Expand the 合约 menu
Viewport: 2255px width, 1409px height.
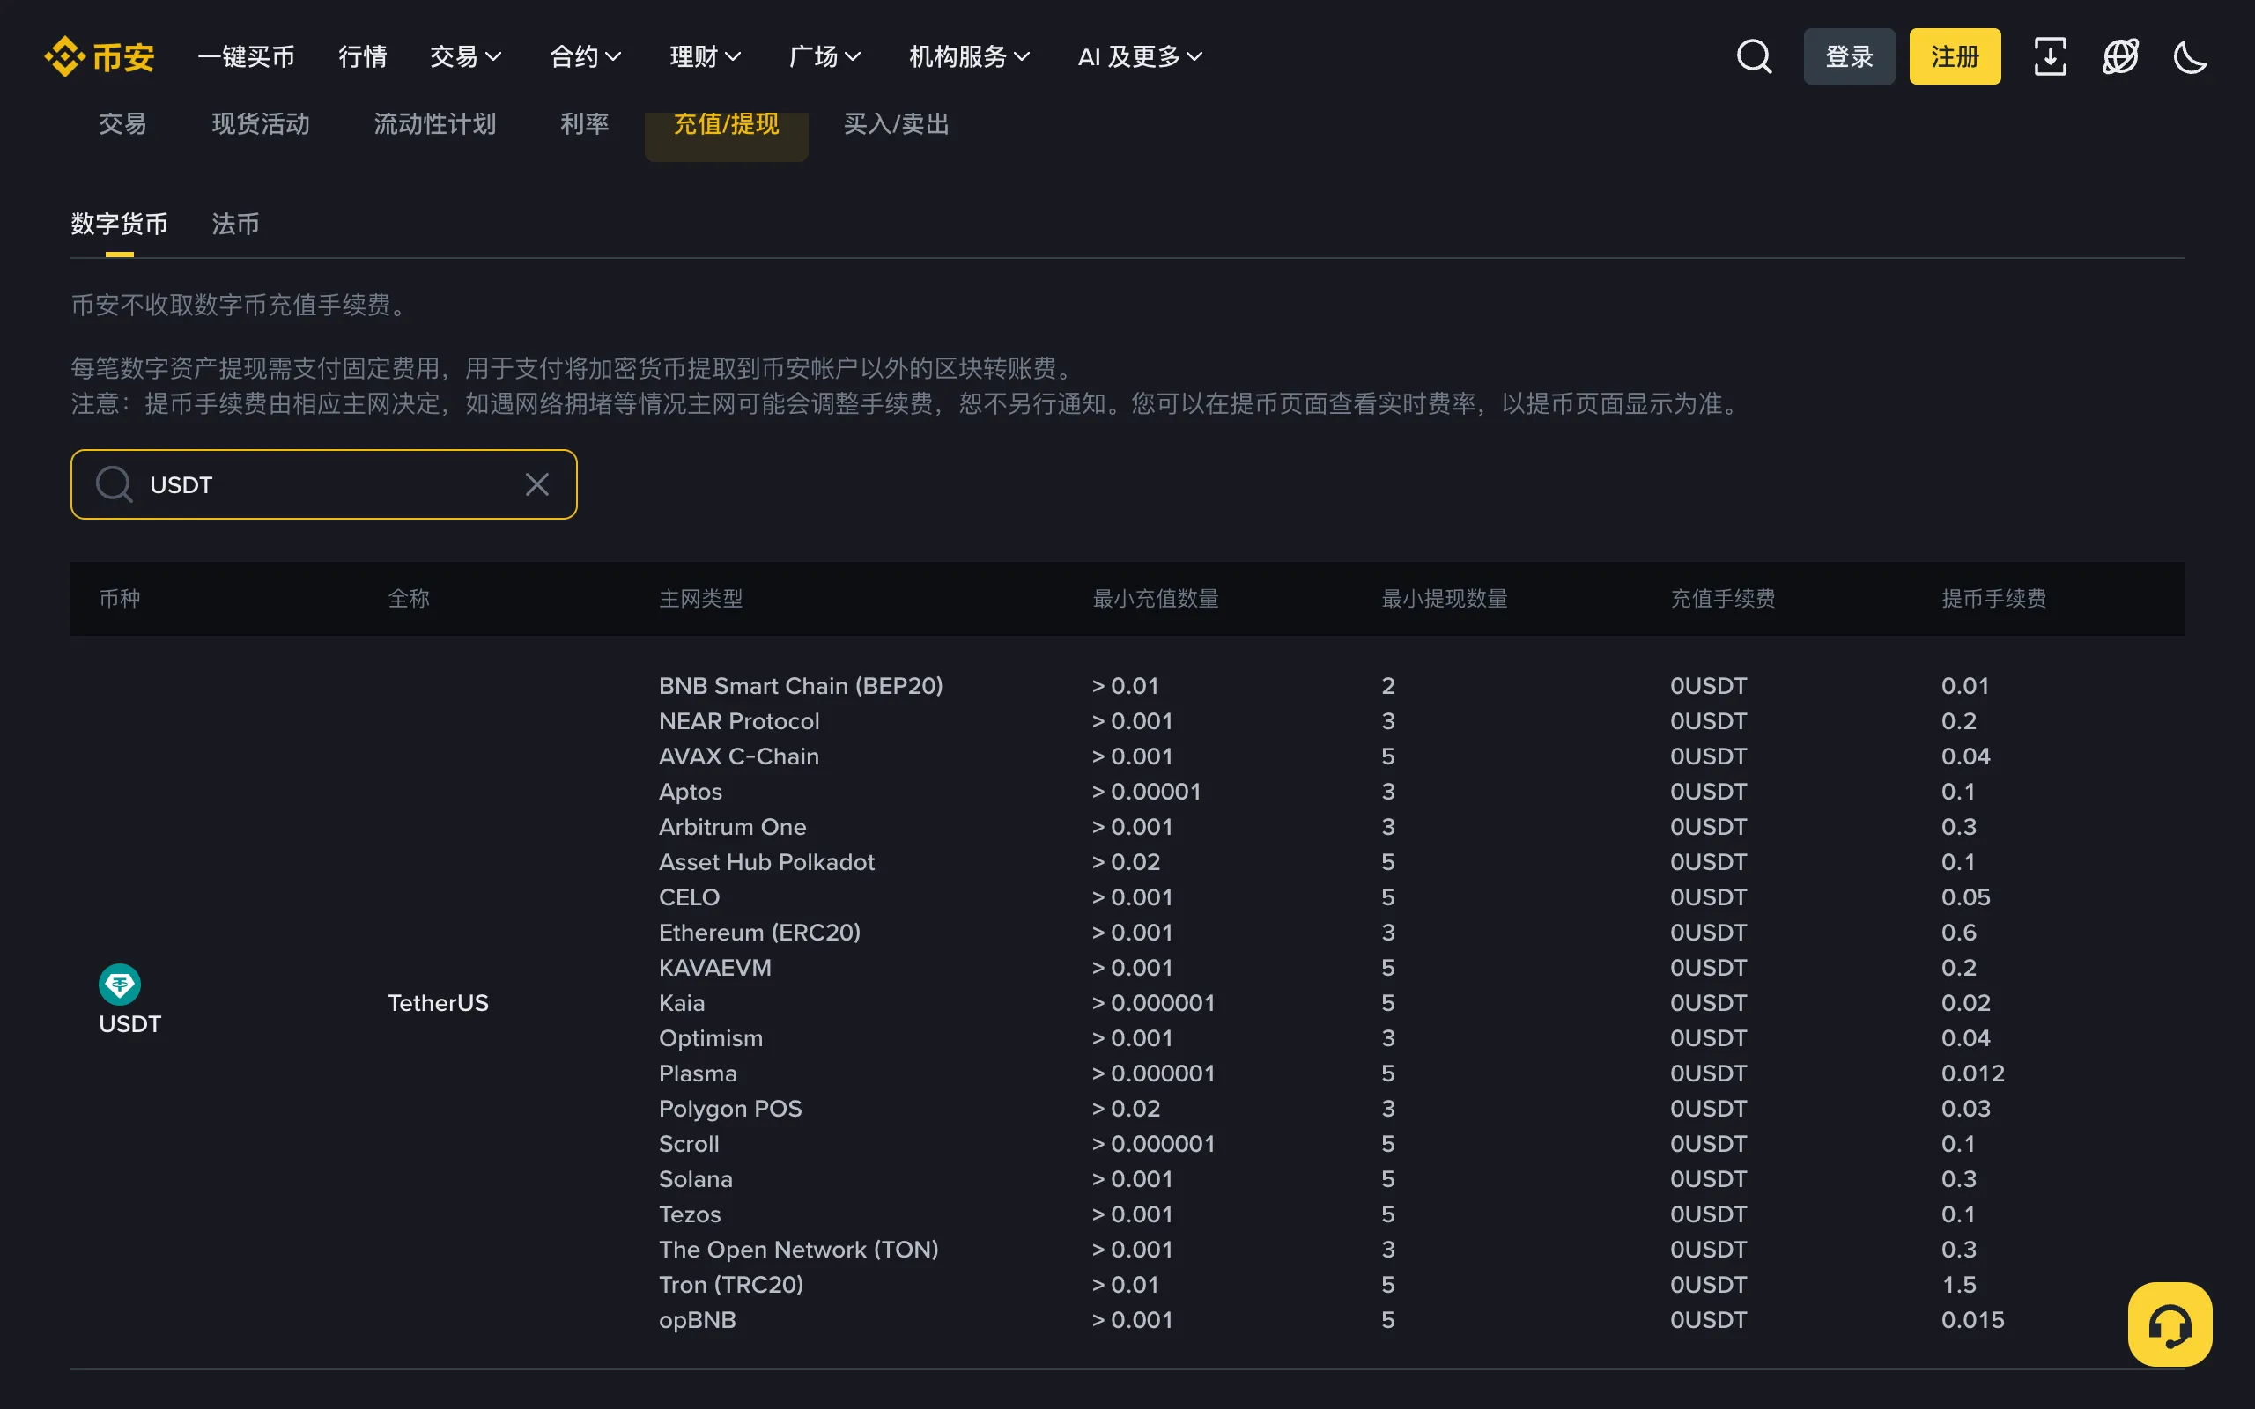tap(584, 57)
